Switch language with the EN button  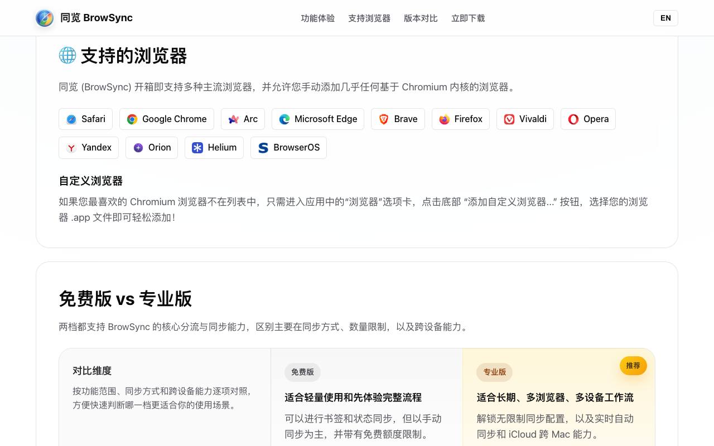tap(665, 18)
